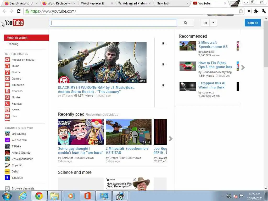
Task: Open Microsoft Office from taskbar
Action: (87, 196)
